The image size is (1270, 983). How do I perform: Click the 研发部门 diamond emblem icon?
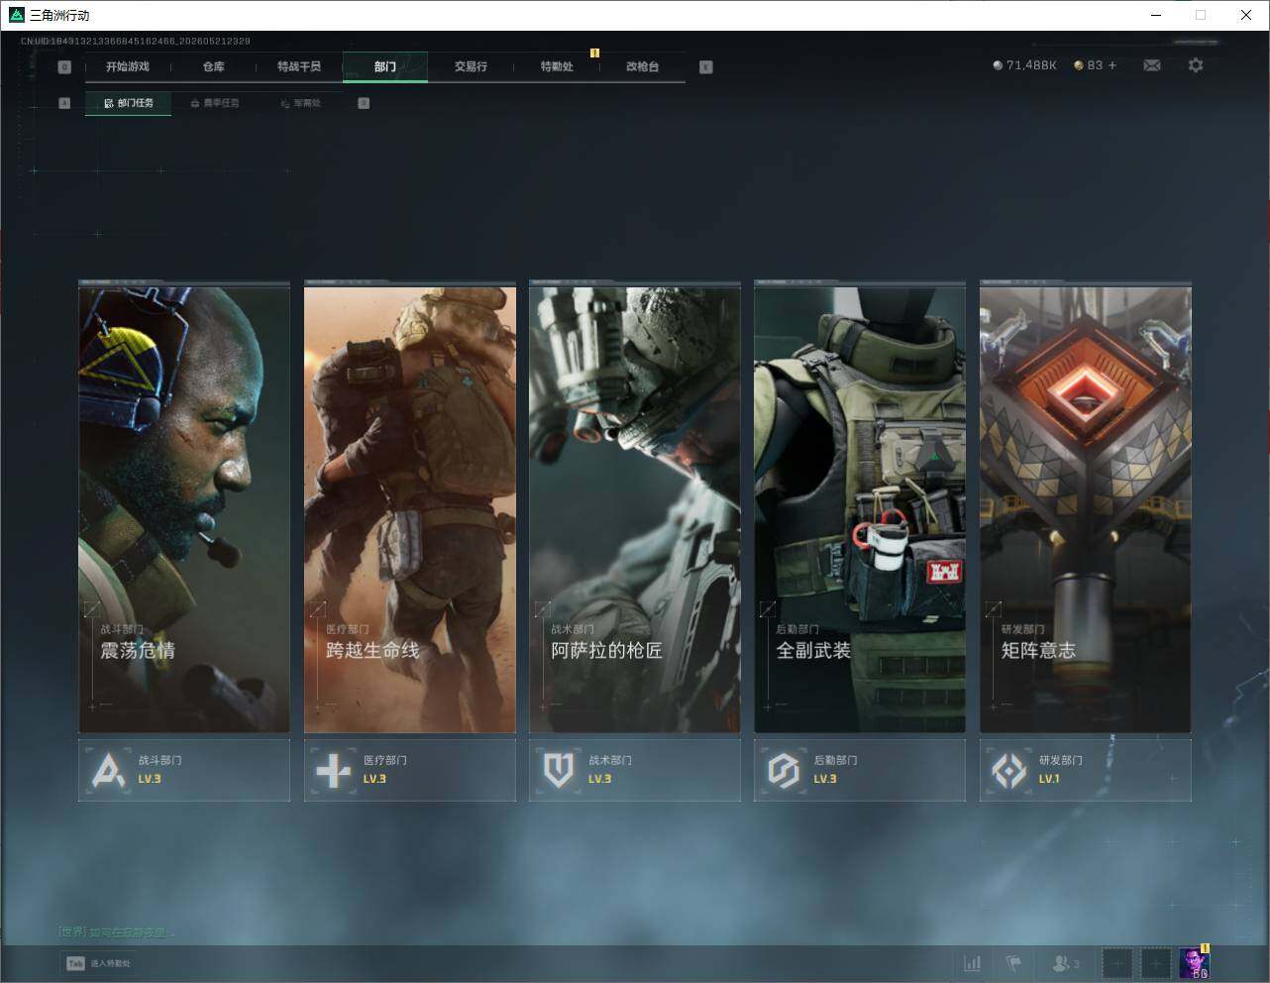point(1009,770)
